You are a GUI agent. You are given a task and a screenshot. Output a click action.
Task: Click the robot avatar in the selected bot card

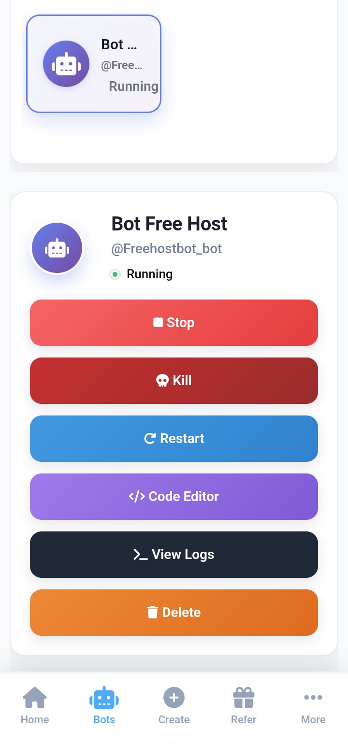pos(66,64)
